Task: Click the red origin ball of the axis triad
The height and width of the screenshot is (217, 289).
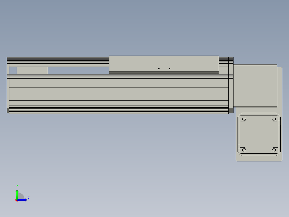Action: [x=17, y=200]
